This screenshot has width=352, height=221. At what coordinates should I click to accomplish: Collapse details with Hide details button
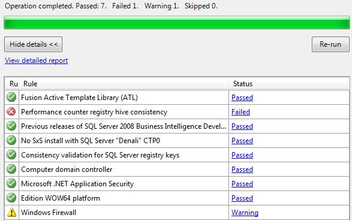[33, 44]
